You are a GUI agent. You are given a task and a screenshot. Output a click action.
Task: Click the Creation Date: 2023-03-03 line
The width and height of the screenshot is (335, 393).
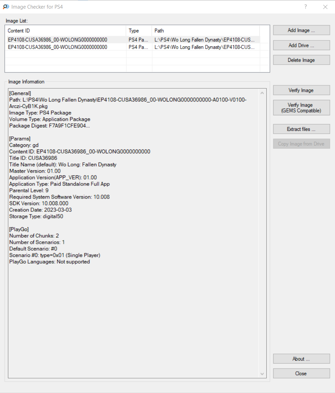coord(40,210)
